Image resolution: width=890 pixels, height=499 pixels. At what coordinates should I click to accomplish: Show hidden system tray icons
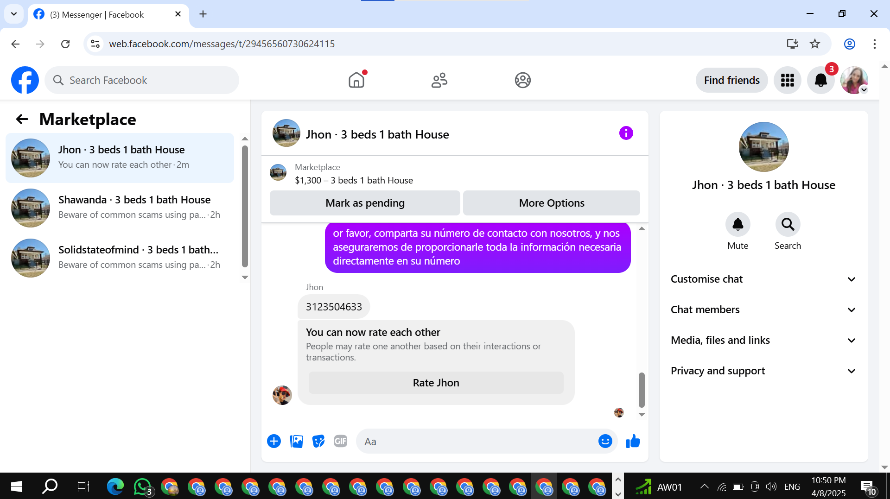click(x=704, y=486)
